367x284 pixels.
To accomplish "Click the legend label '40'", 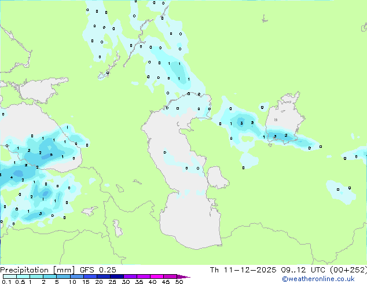I will (x=152, y=282).
